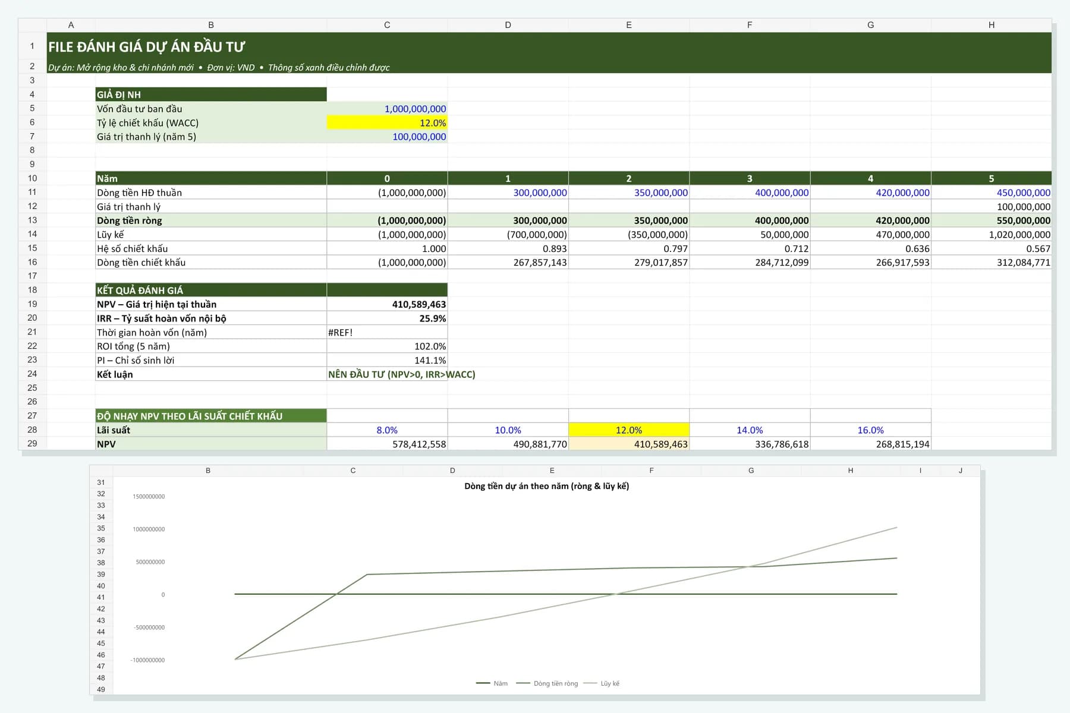Select the 'Dòng tiền ròng' legend entry
The height and width of the screenshot is (713, 1070).
(547, 683)
